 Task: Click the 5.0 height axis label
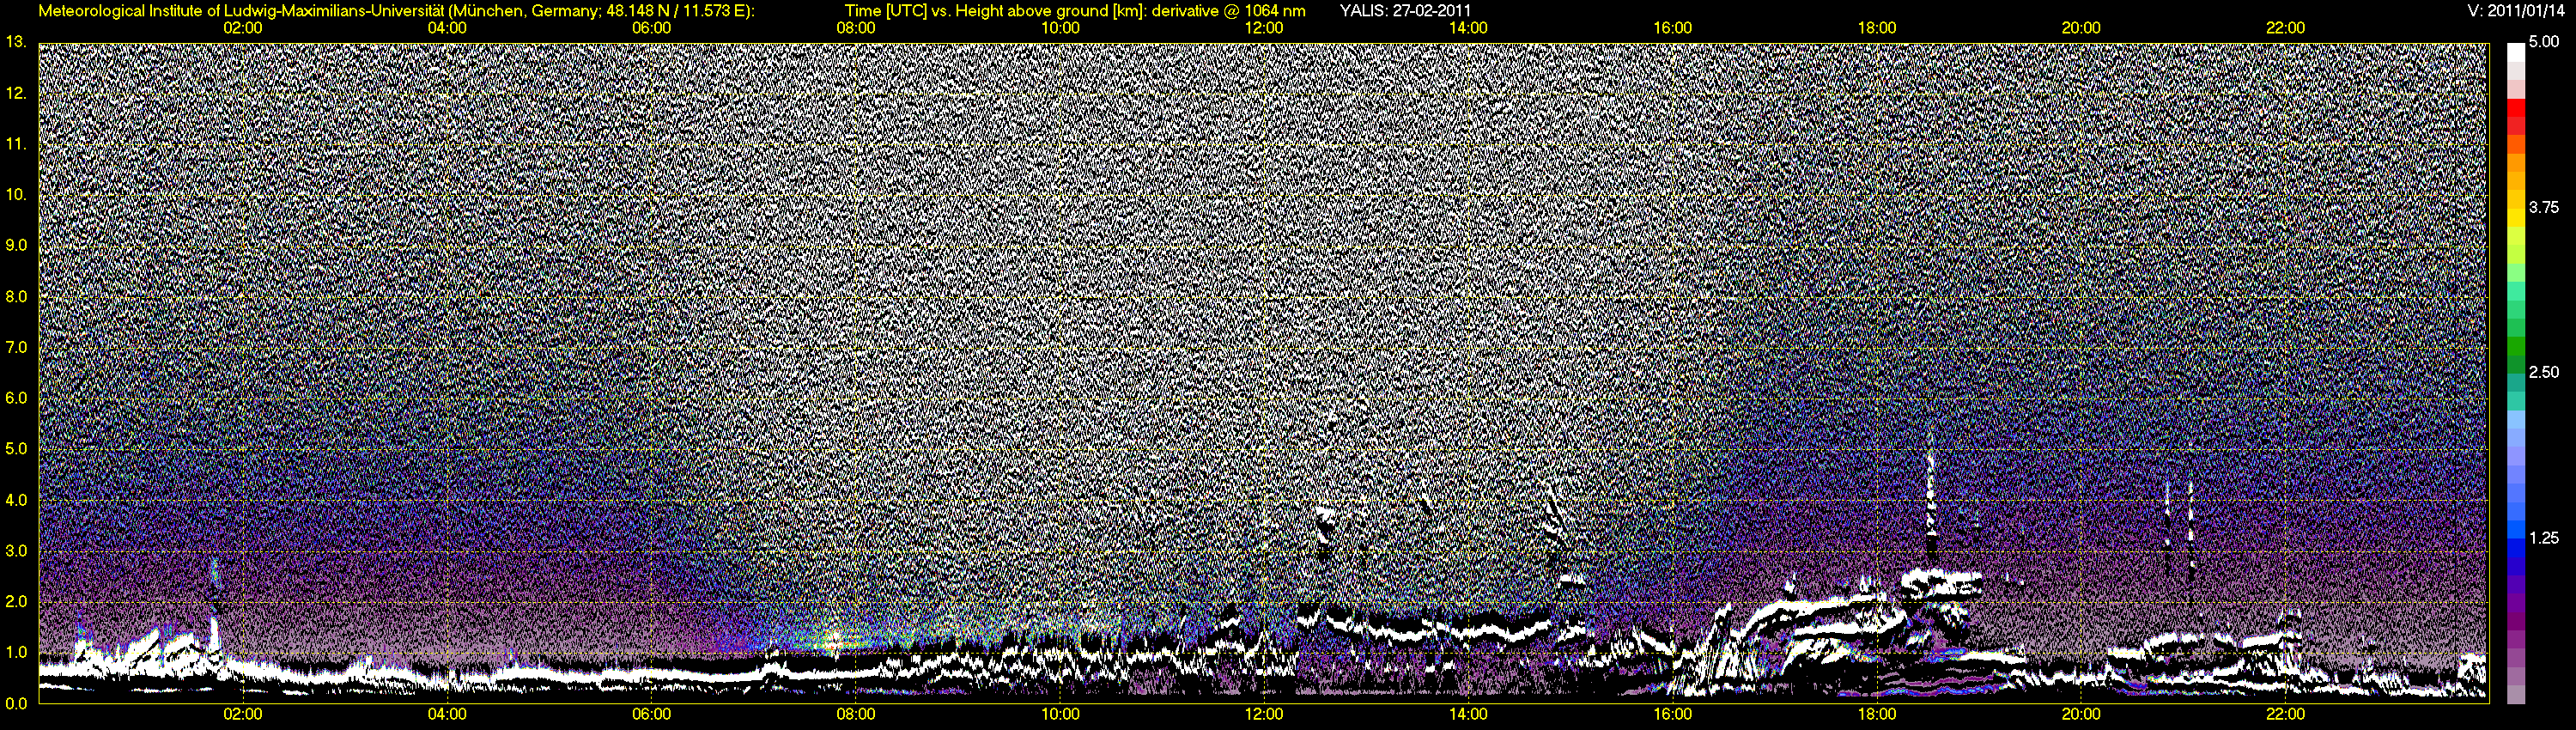point(15,449)
